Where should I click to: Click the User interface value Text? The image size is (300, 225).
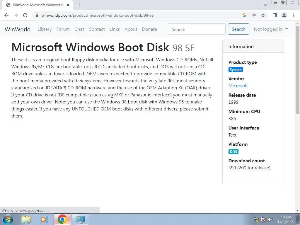click(232, 135)
